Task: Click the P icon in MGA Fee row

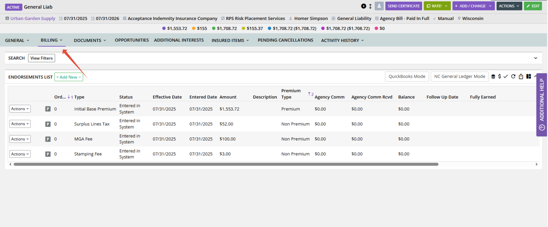Action: click(48, 139)
